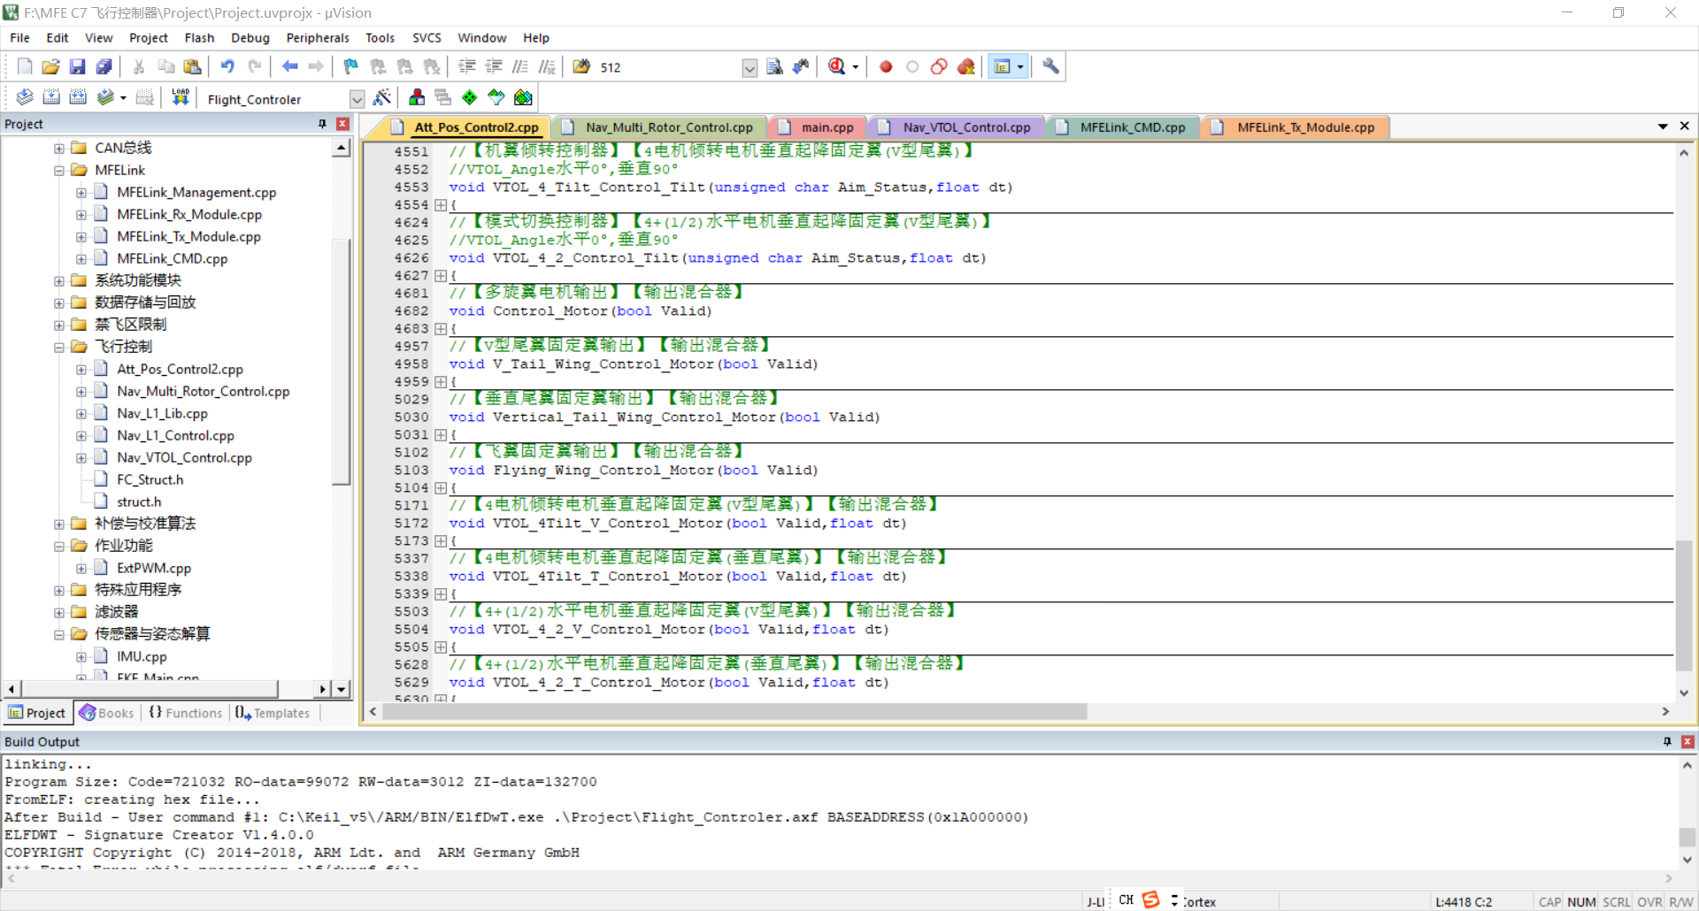The width and height of the screenshot is (1699, 911).
Task: Click the Undo arrow icon
Action: (227, 66)
